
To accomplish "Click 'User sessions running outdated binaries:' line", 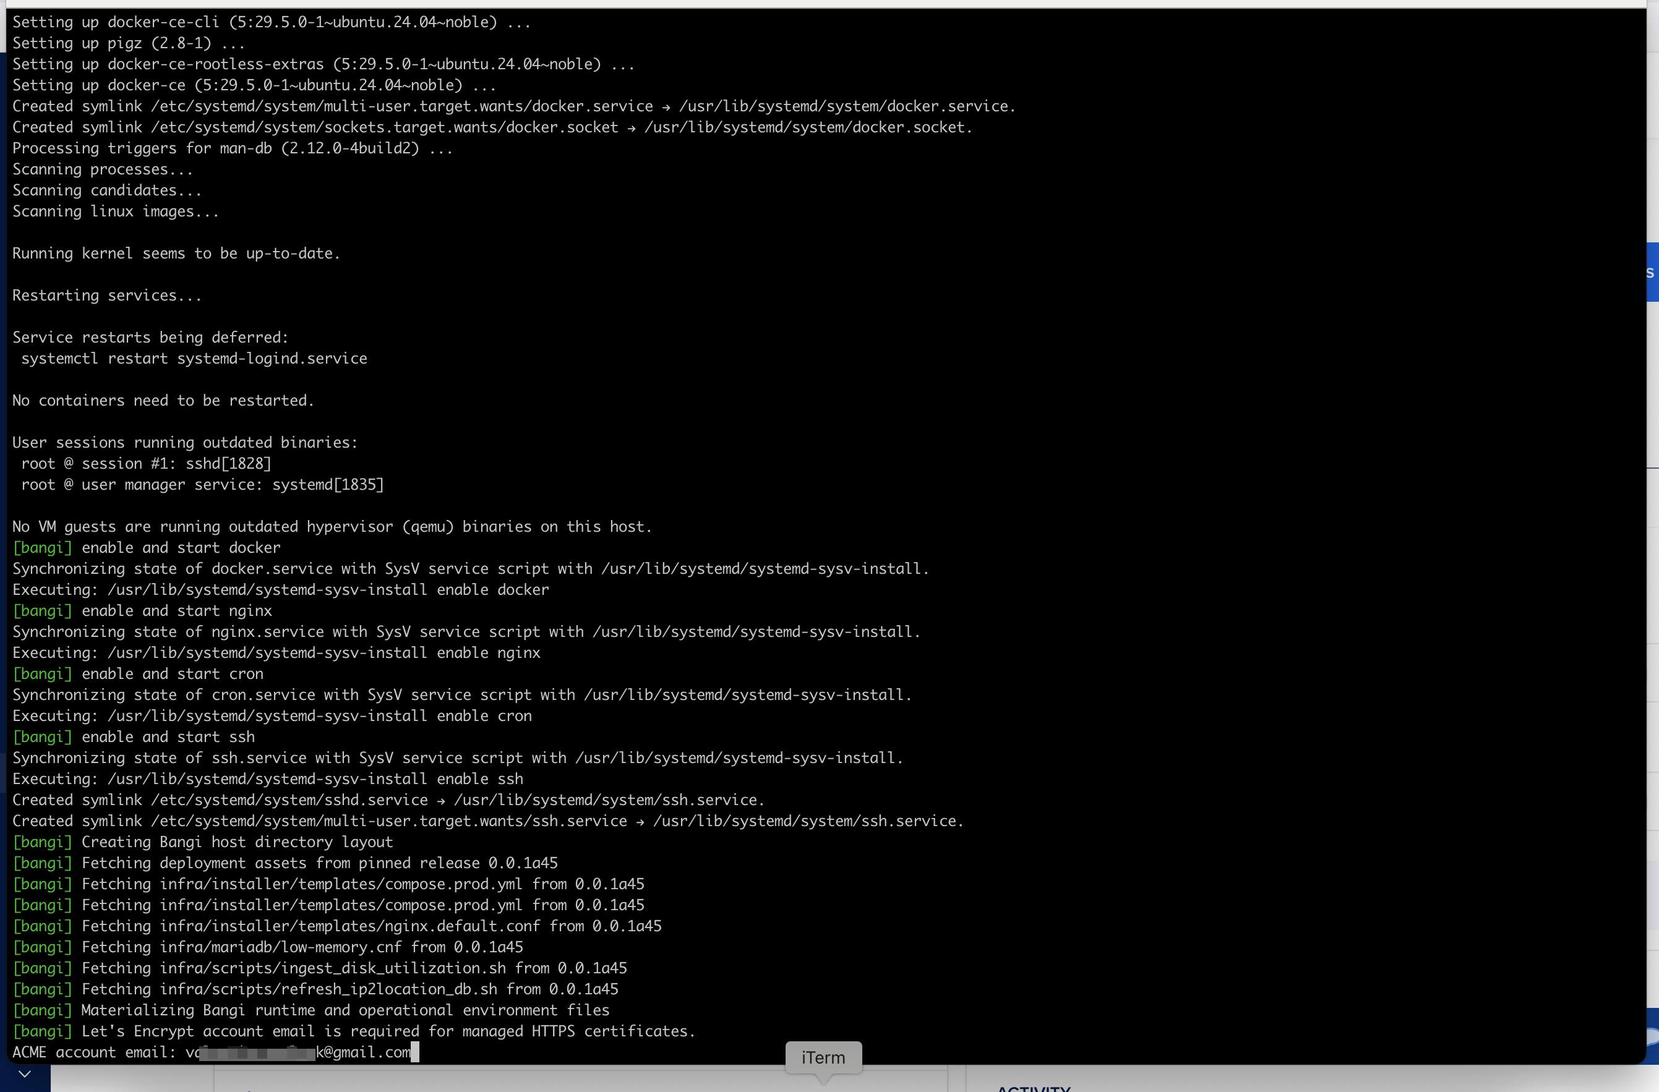I will tap(185, 443).
